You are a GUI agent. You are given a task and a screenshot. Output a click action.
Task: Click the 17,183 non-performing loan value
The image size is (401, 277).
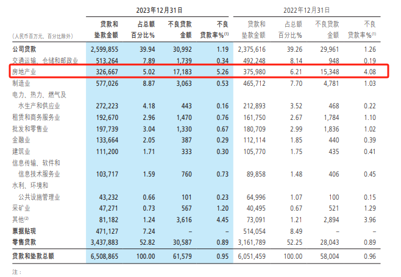tap(182, 72)
